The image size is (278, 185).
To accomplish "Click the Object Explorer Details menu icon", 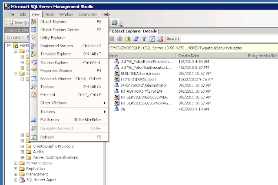I will coord(33,30).
